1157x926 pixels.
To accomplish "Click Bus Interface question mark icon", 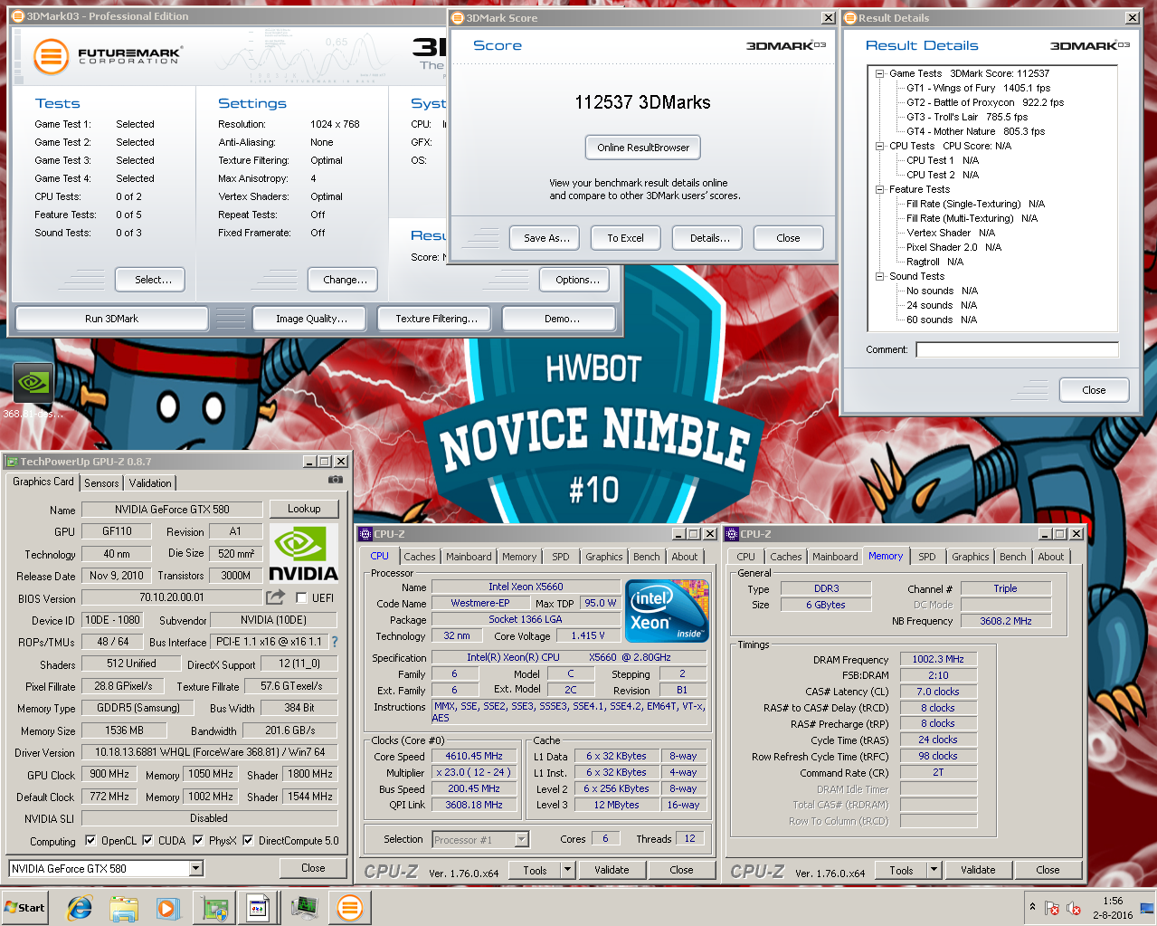I will tap(335, 642).
